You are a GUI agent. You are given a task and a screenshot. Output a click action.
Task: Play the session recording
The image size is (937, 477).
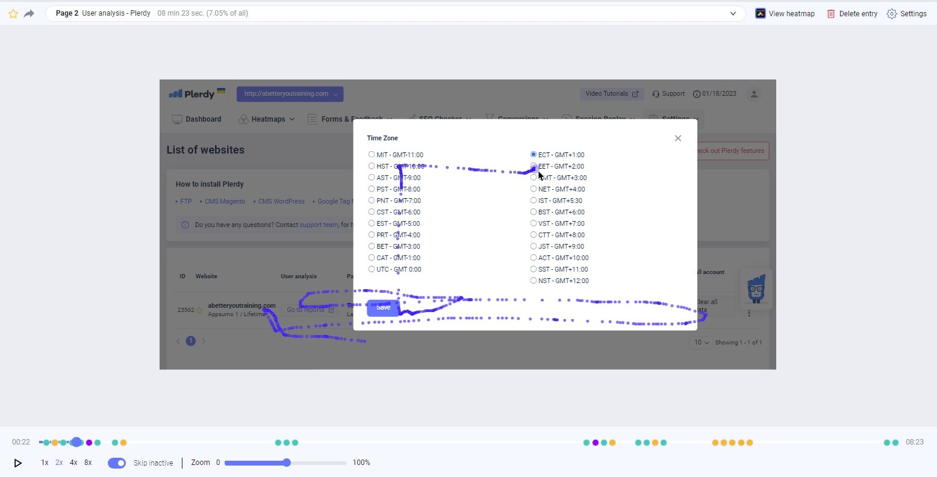tap(18, 463)
